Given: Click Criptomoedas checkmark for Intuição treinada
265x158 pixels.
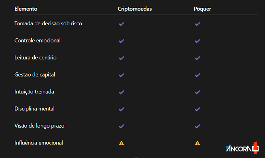Looking at the screenshot, I should click(x=121, y=92).
